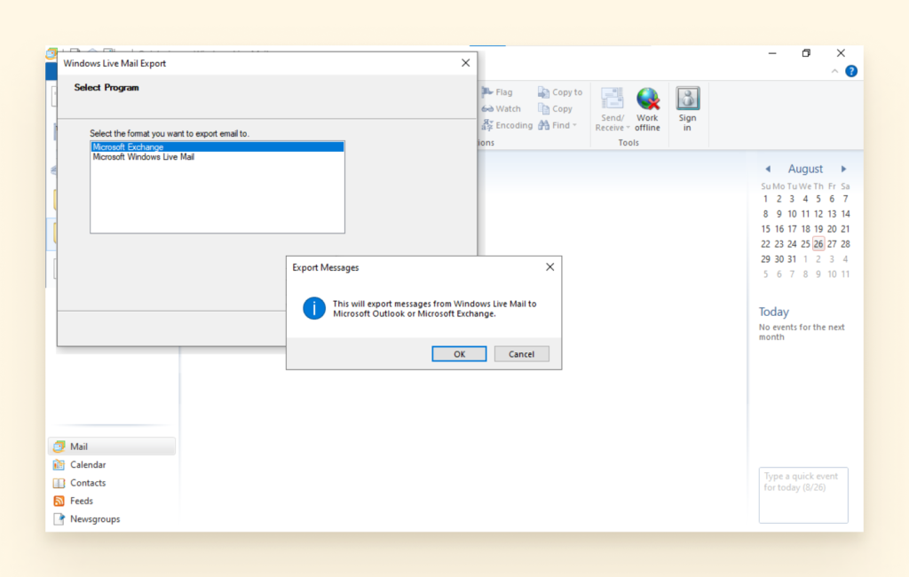Viewport: 909px width, 577px height.
Task: Select August 15 in calendar
Action: (765, 228)
